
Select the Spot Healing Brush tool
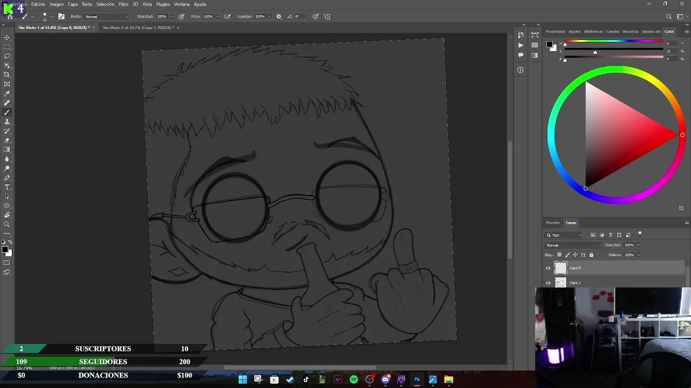7,103
